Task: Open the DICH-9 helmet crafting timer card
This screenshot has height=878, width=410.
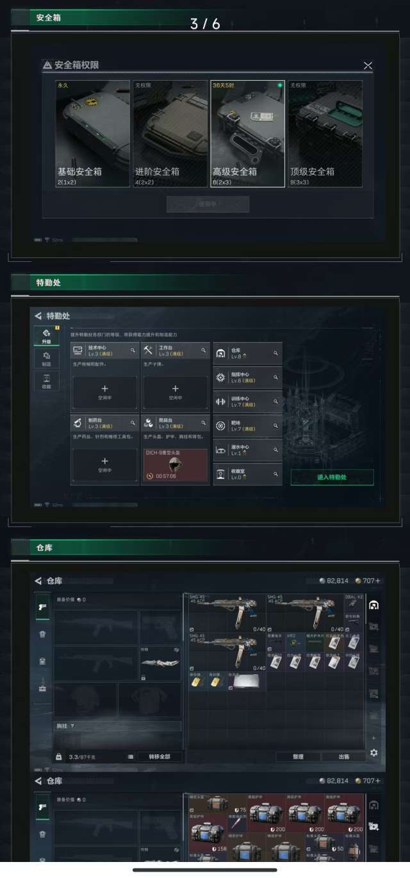Action: [176, 465]
